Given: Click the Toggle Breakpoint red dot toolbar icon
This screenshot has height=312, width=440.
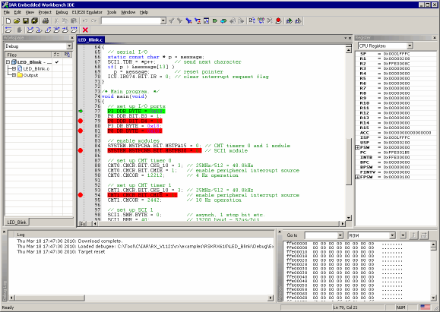Looking at the screenshot, I should coord(278,20).
